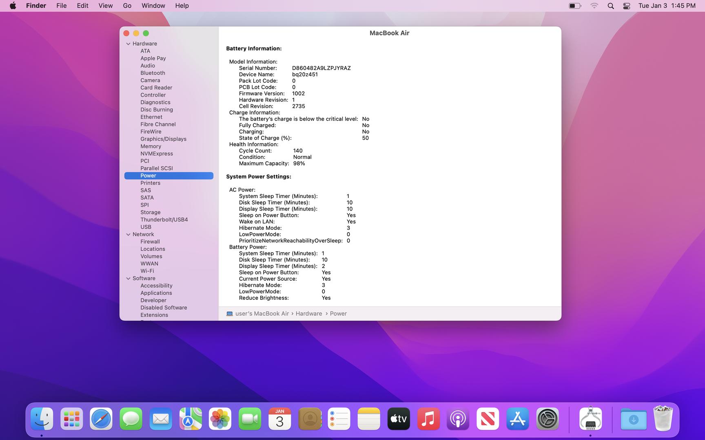Open the Help menu
Viewport: 705px width, 440px height.
[182, 6]
